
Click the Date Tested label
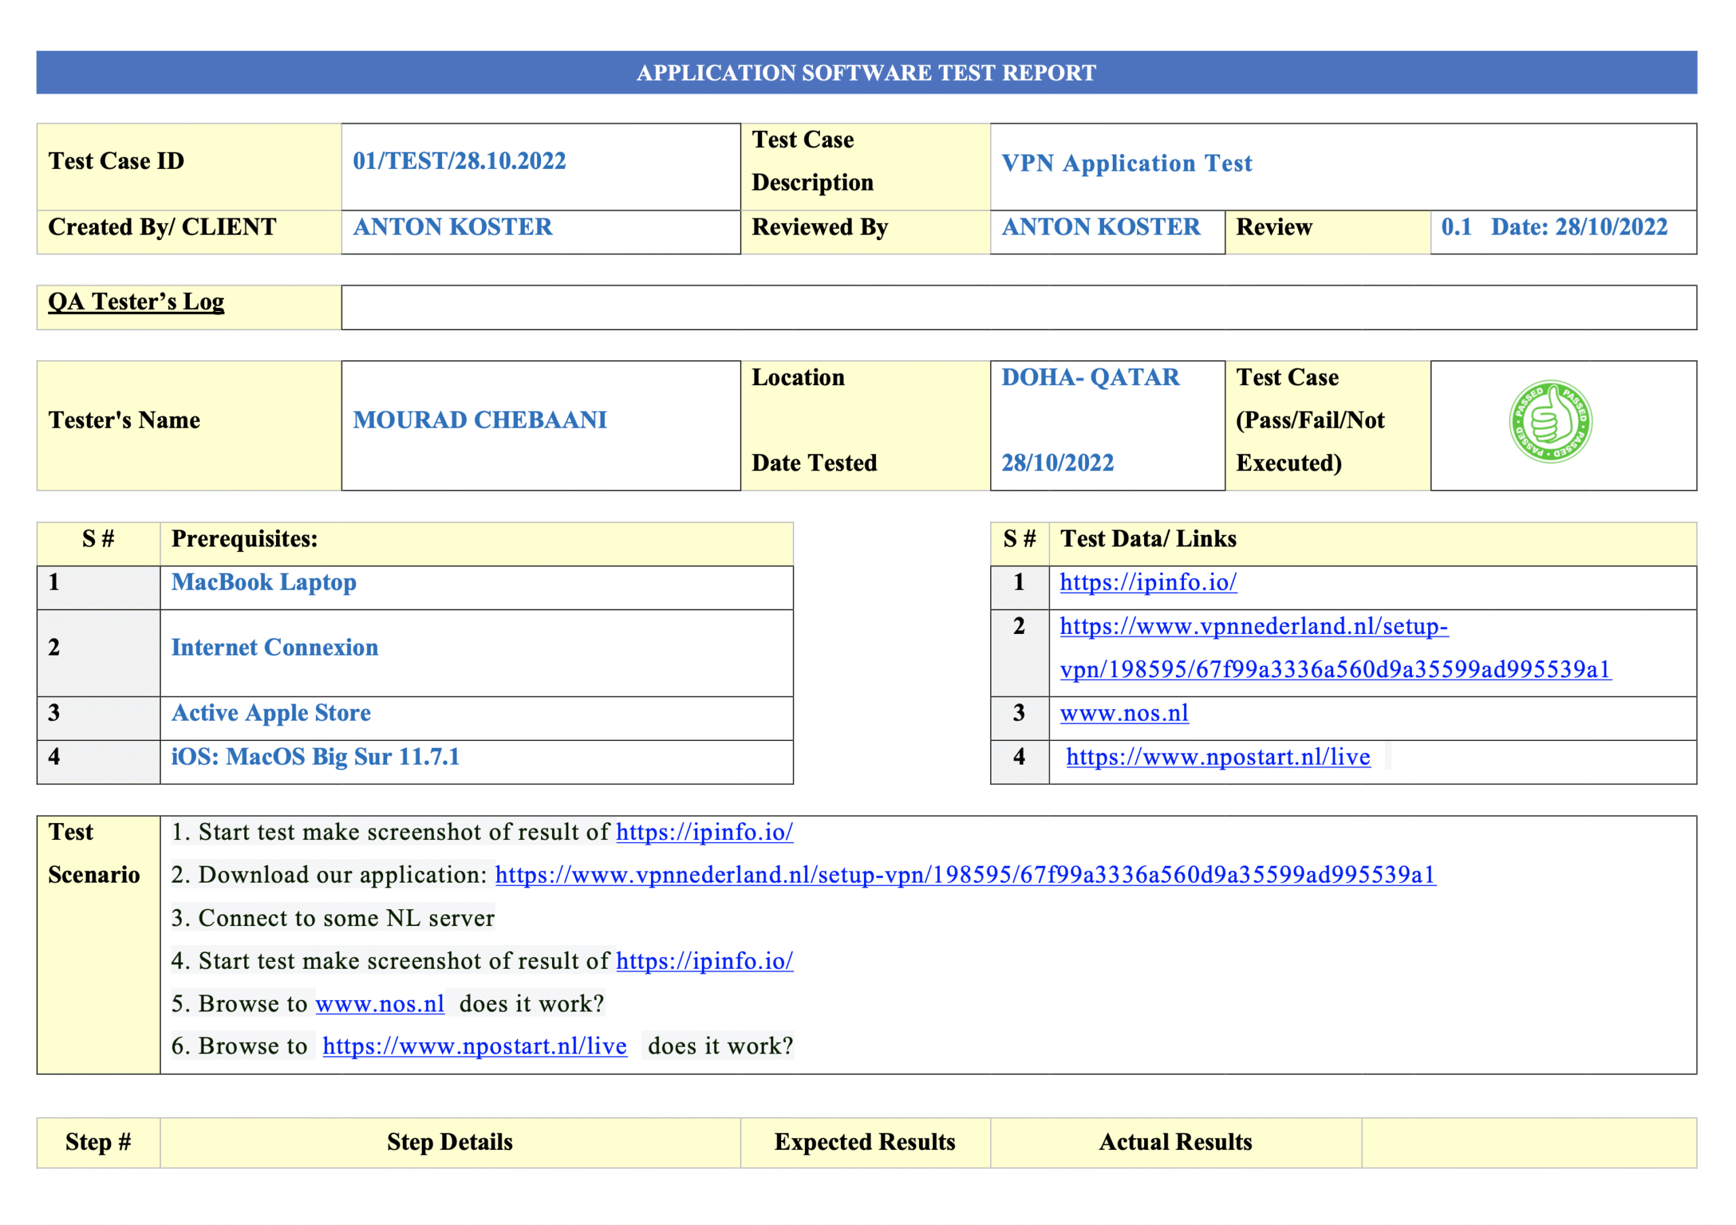[814, 462]
